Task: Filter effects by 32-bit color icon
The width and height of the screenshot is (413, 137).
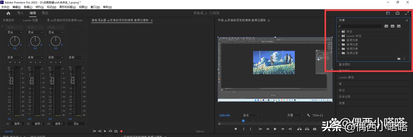Action: (x=392, y=26)
